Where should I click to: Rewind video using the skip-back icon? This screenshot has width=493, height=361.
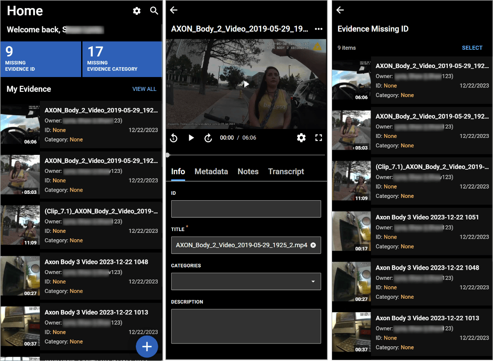point(174,138)
